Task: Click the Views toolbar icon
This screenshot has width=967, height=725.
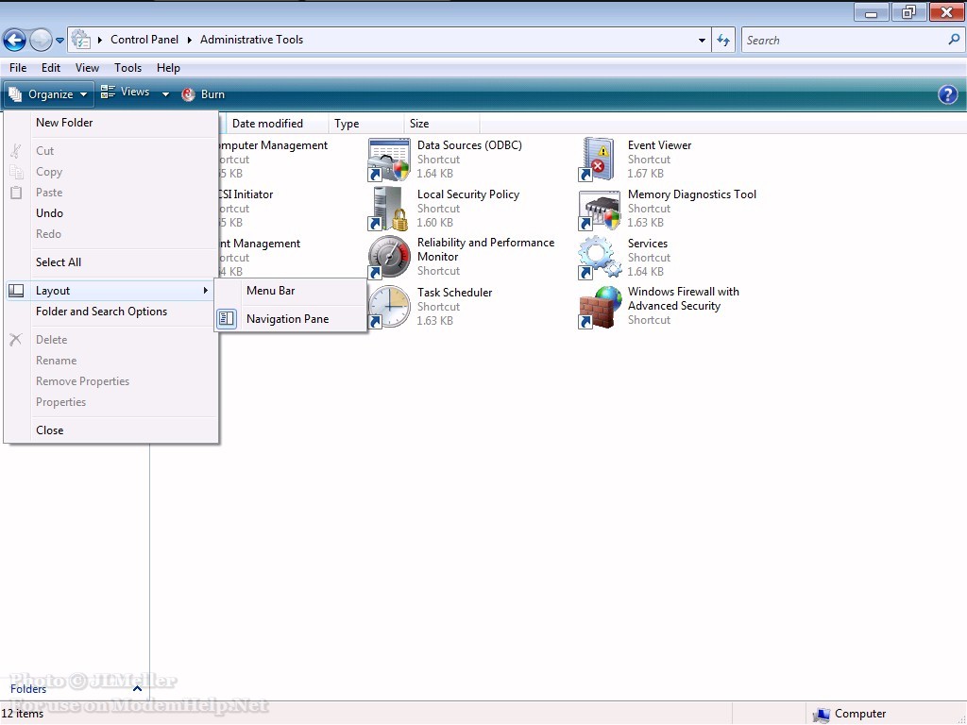Action: [108, 92]
